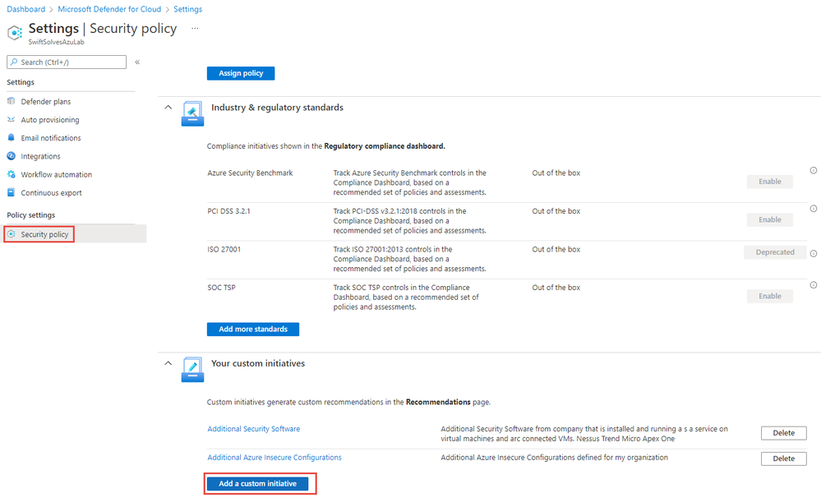Focus the Search (Ctrl+/) field
Viewport: 821px width, 498px height.
coord(67,62)
